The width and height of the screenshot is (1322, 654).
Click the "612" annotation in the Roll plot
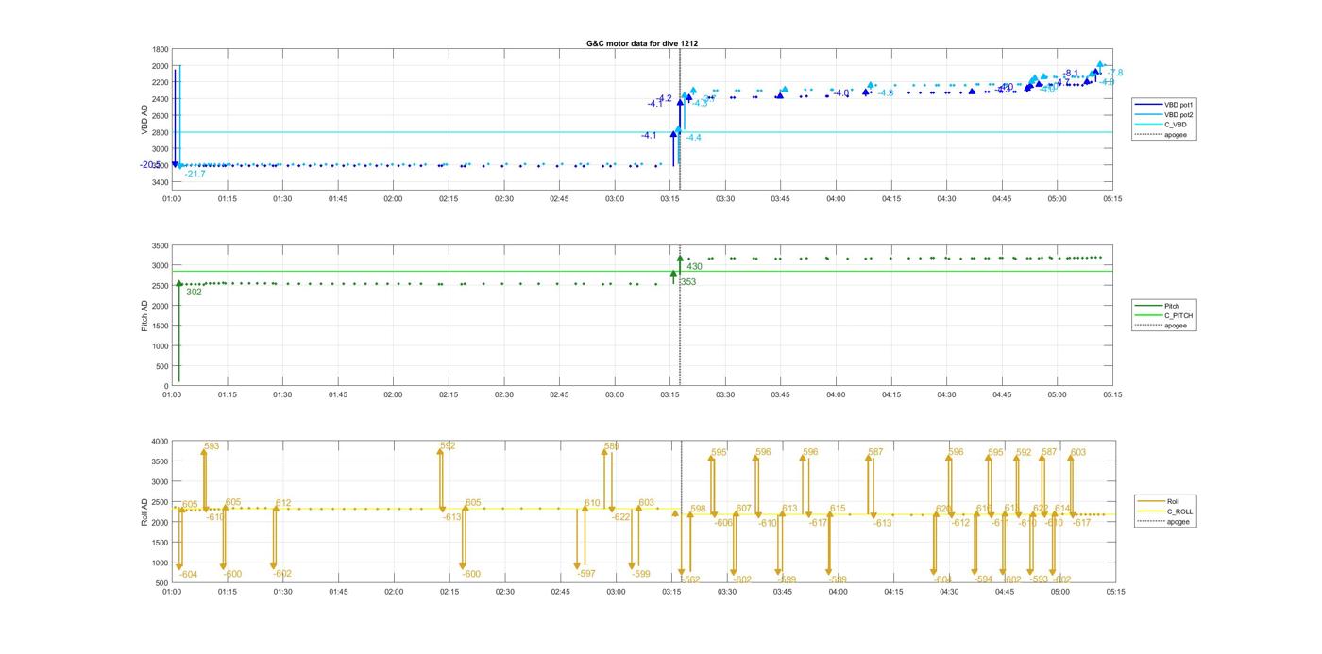[284, 503]
